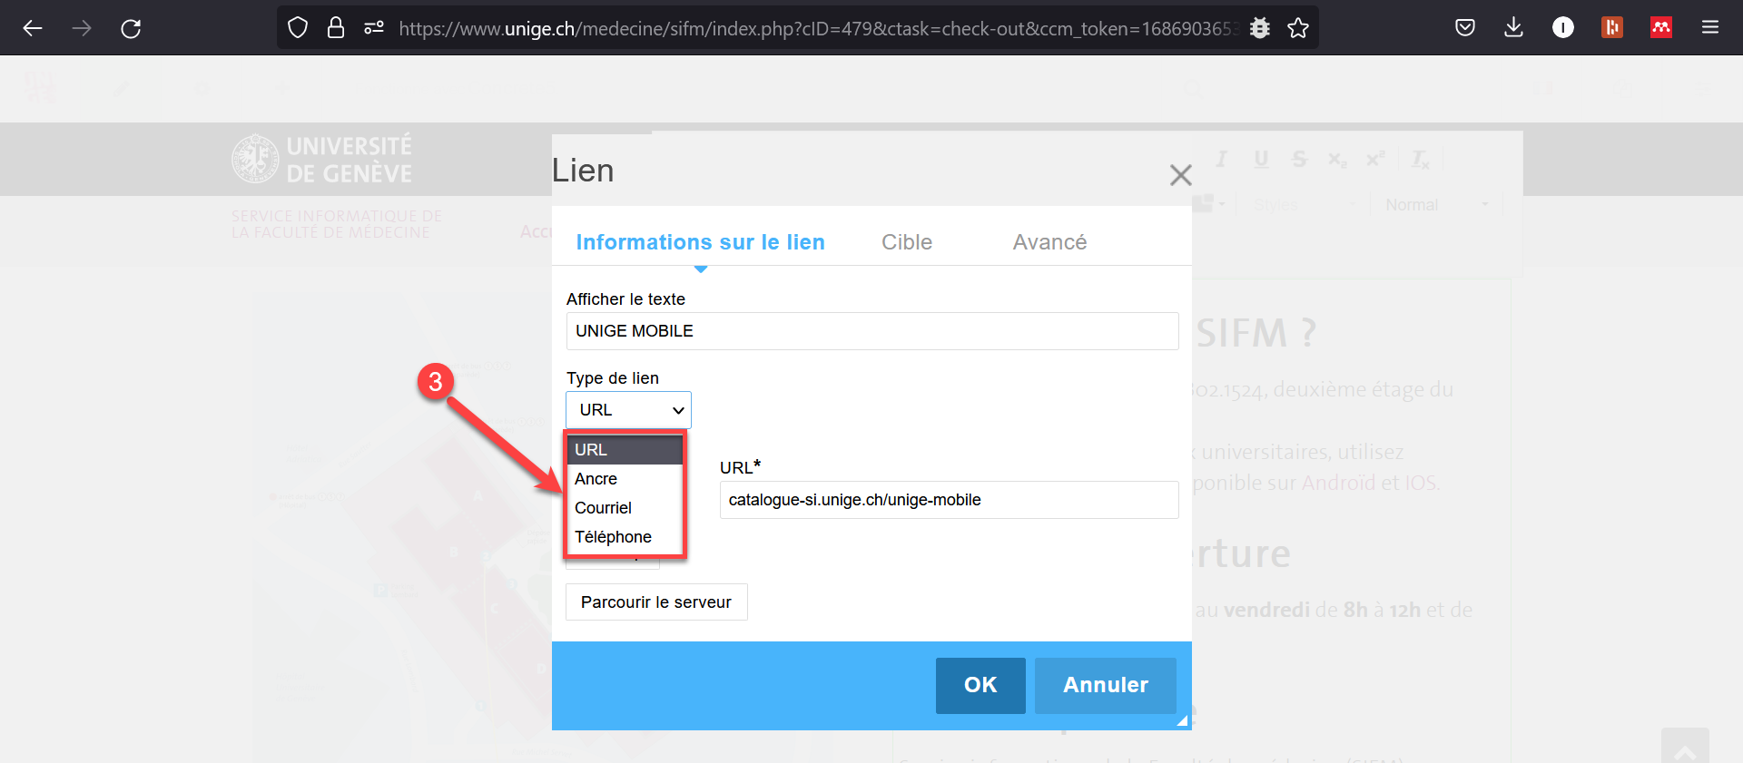The image size is (1743, 763).
Task: Save the page to Pocket
Action: tap(1464, 28)
